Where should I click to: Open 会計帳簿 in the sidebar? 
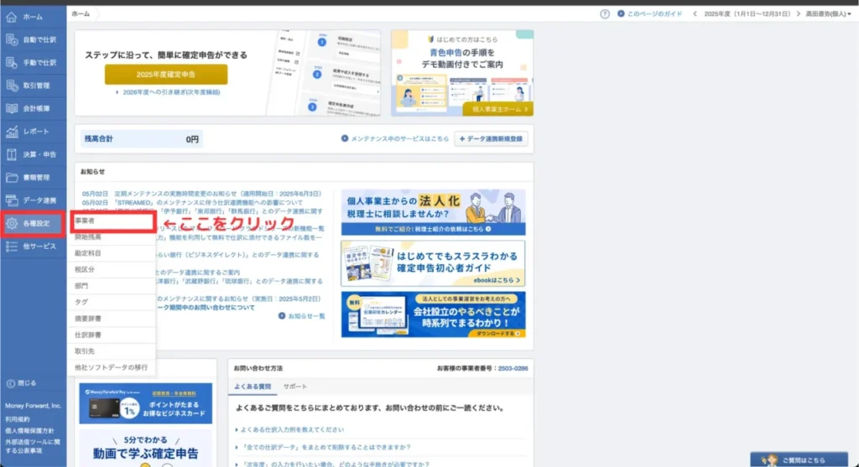click(33, 108)
